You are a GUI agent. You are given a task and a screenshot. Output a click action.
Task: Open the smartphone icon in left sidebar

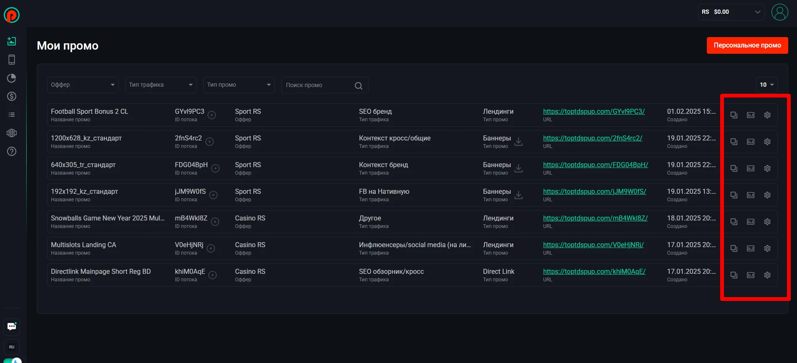[12, 60]
